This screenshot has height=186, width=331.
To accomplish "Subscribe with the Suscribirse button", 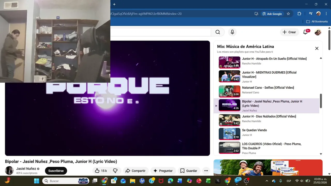I will tap(56, 171).
